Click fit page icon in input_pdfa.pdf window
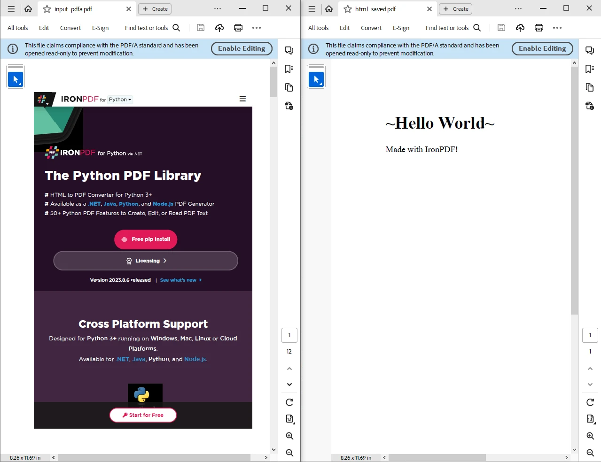601x462 pixels. [289, 419]
